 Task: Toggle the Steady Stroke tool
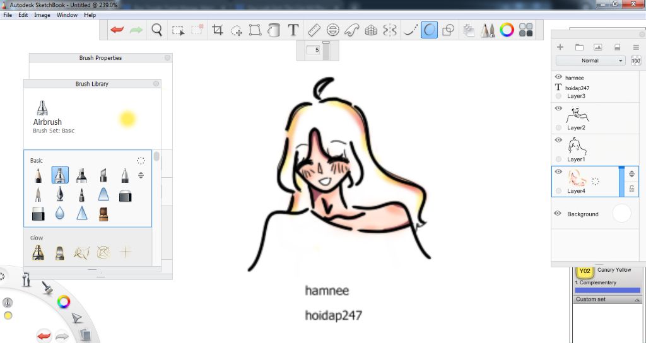(x=410, y=30)
